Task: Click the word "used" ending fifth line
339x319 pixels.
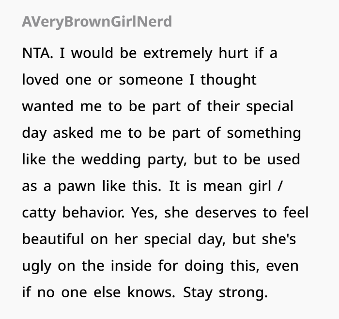Action: (283, 159)
